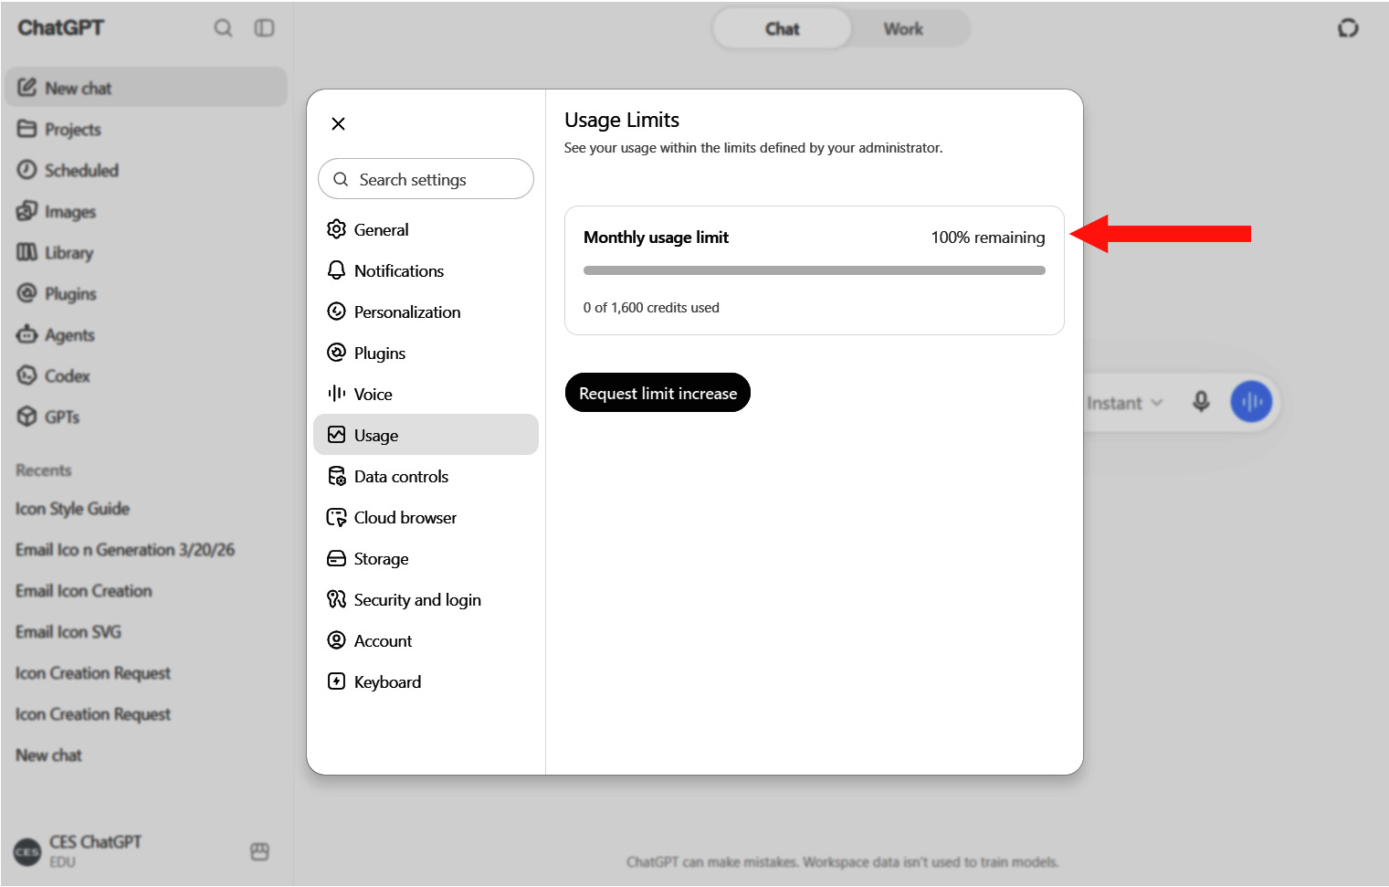Click the "Usage Limits" heading
1389x887 pixels.
pyautogui.click(x=622, y=120)
